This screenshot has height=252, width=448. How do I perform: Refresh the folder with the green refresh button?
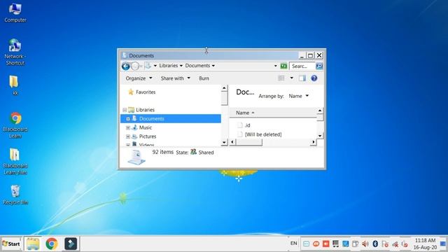[x=283, y=66]
